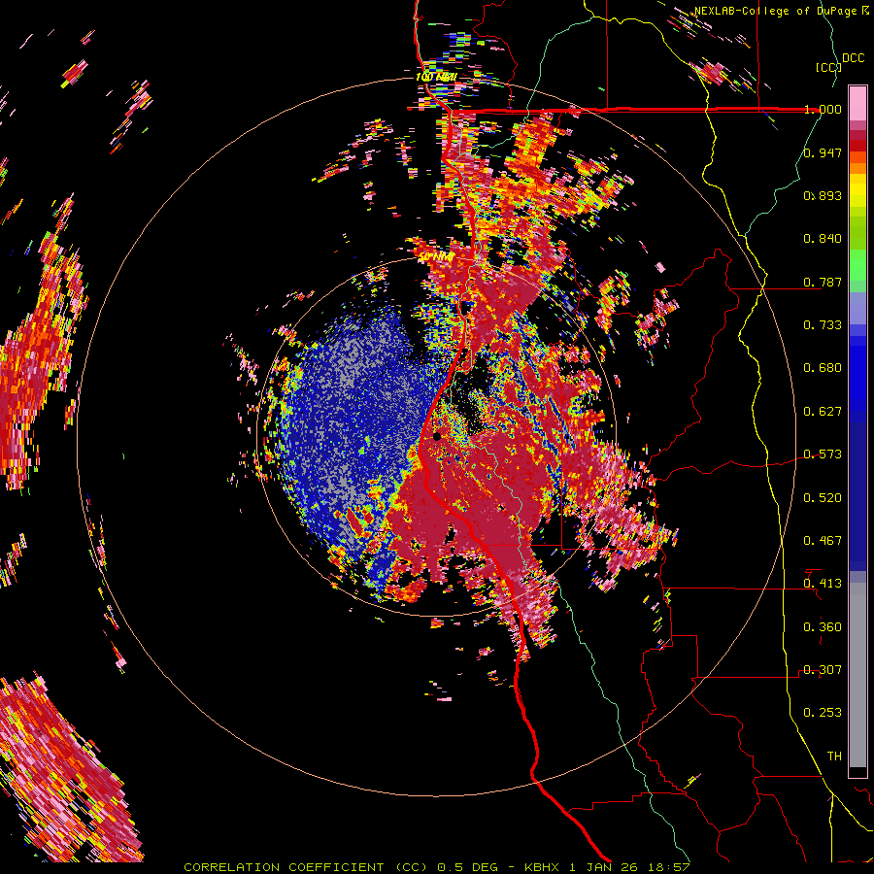Click the CORRELATION COEFFICIENT (CC) caption text
The image size is (874, 874).
tap(306, 867)
